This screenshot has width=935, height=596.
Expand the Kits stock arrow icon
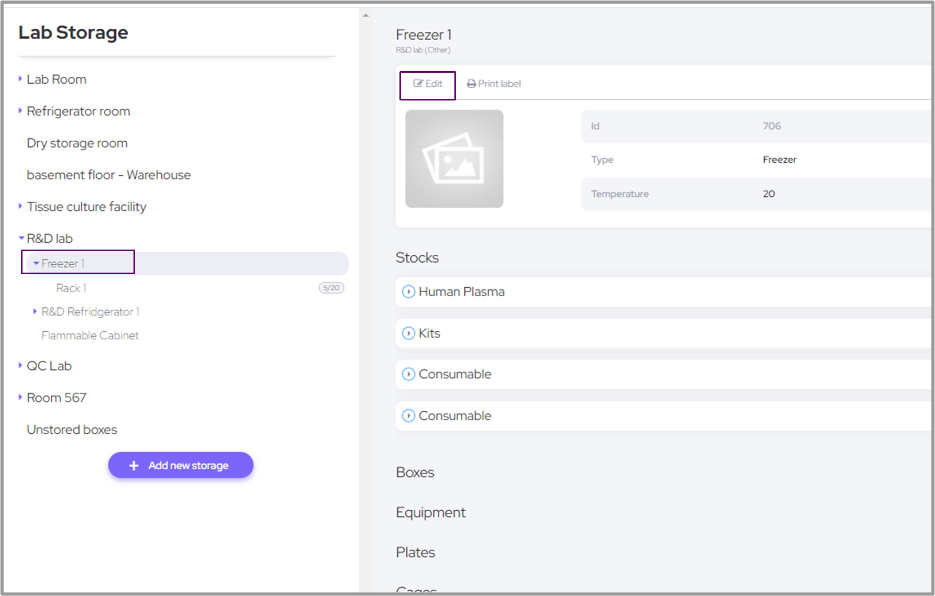pos(408,333)
